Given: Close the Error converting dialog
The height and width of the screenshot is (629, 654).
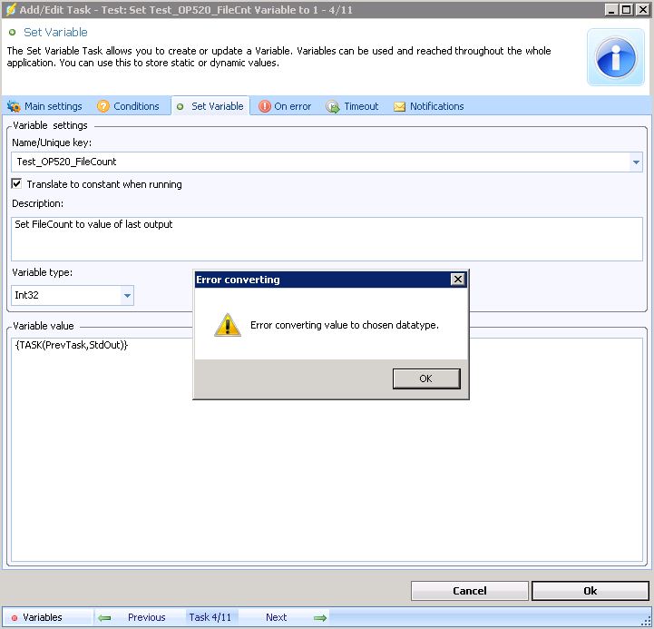Looking at the screenshot, I should [x=458, y=280].
